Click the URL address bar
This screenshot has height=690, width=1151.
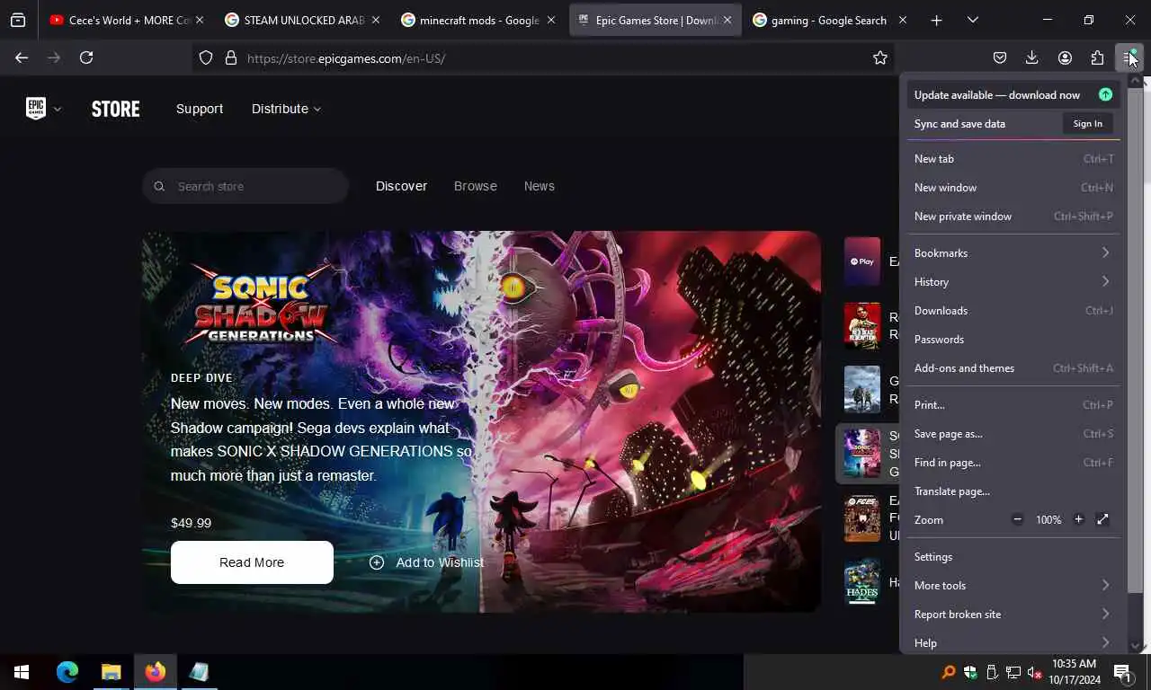[x=545, y=57]
